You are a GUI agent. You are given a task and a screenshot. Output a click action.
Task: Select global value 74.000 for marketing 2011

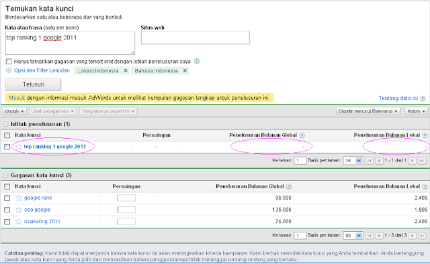[x=284, y=222]
